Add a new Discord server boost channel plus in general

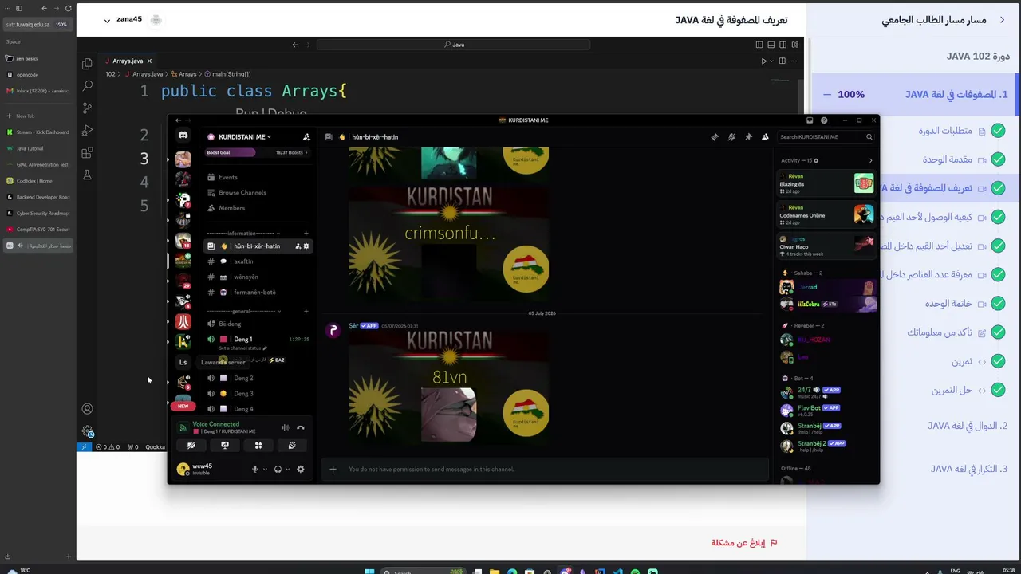pos(306,311)
